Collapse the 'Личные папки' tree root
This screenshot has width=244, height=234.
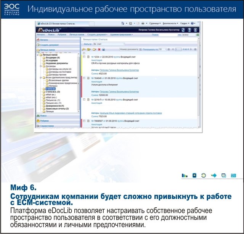click(x=38, y=55)
